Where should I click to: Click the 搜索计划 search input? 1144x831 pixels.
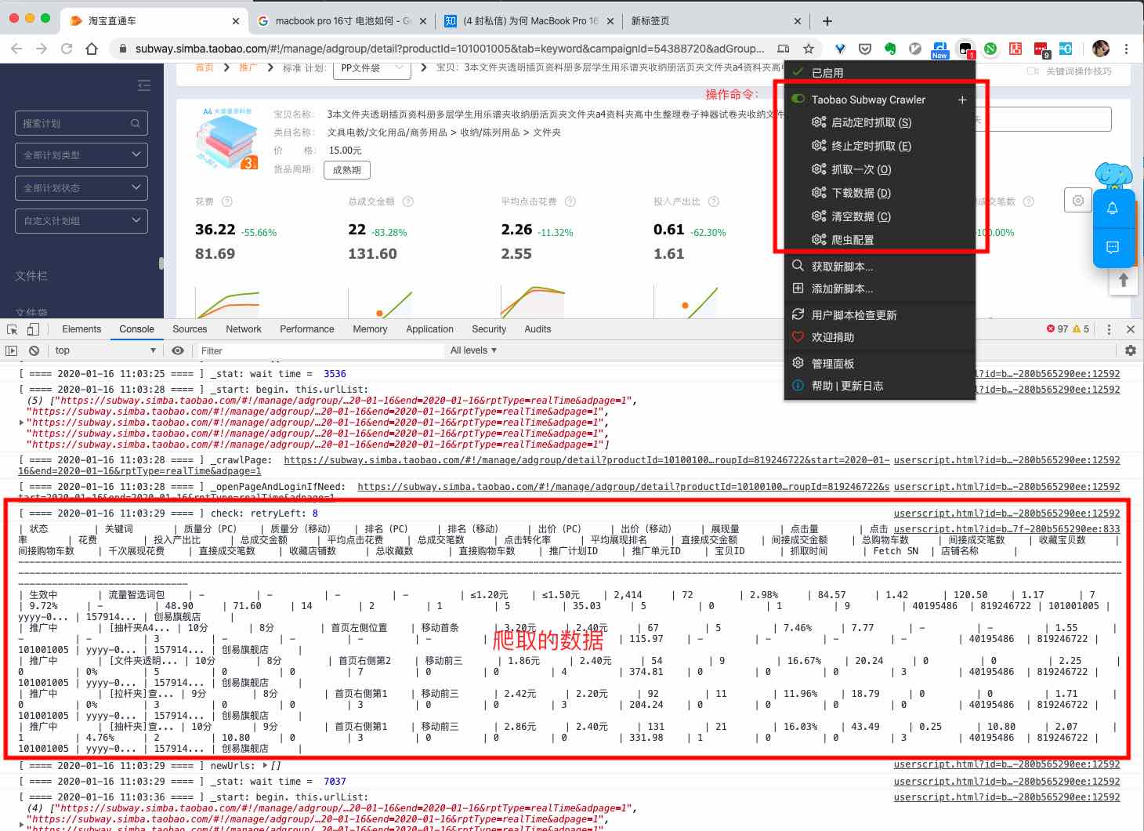click(81, 123)
